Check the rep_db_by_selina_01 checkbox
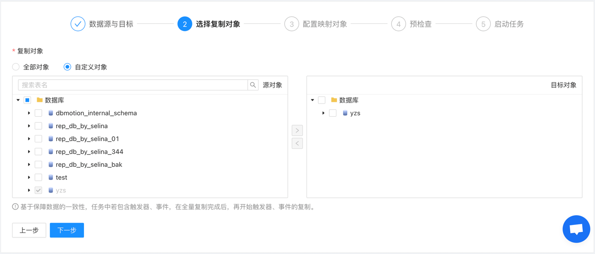595x254 pixels. (x=38, y=139)
